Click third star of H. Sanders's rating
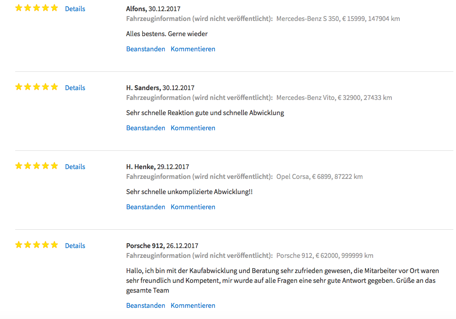The width and height of the screenshot is (456, 319). click(x=37, y=87)
